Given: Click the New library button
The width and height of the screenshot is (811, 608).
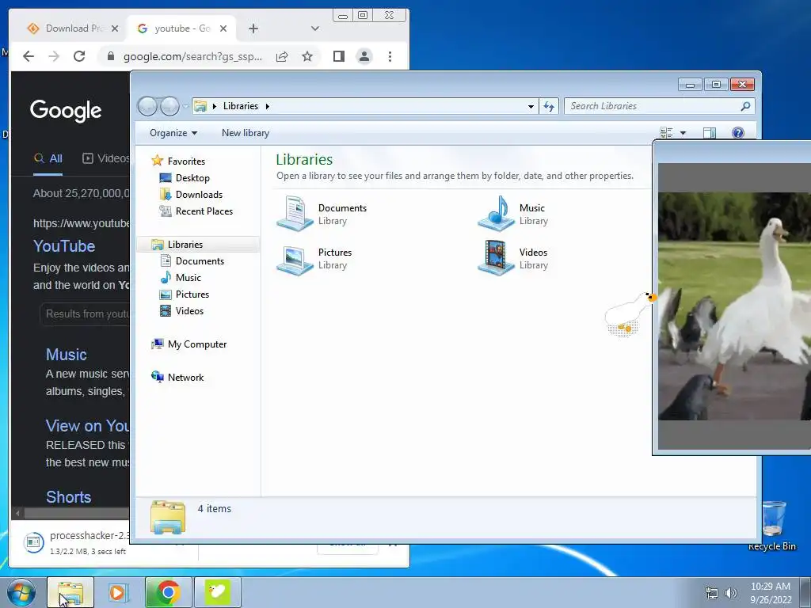Looking at the screenshot, I should pos(246,133).
